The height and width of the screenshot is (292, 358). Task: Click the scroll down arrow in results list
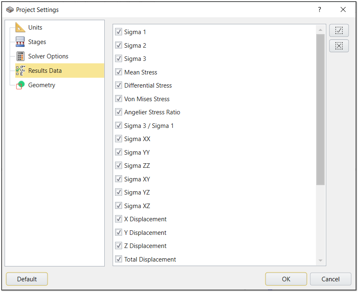coord(320,261)
